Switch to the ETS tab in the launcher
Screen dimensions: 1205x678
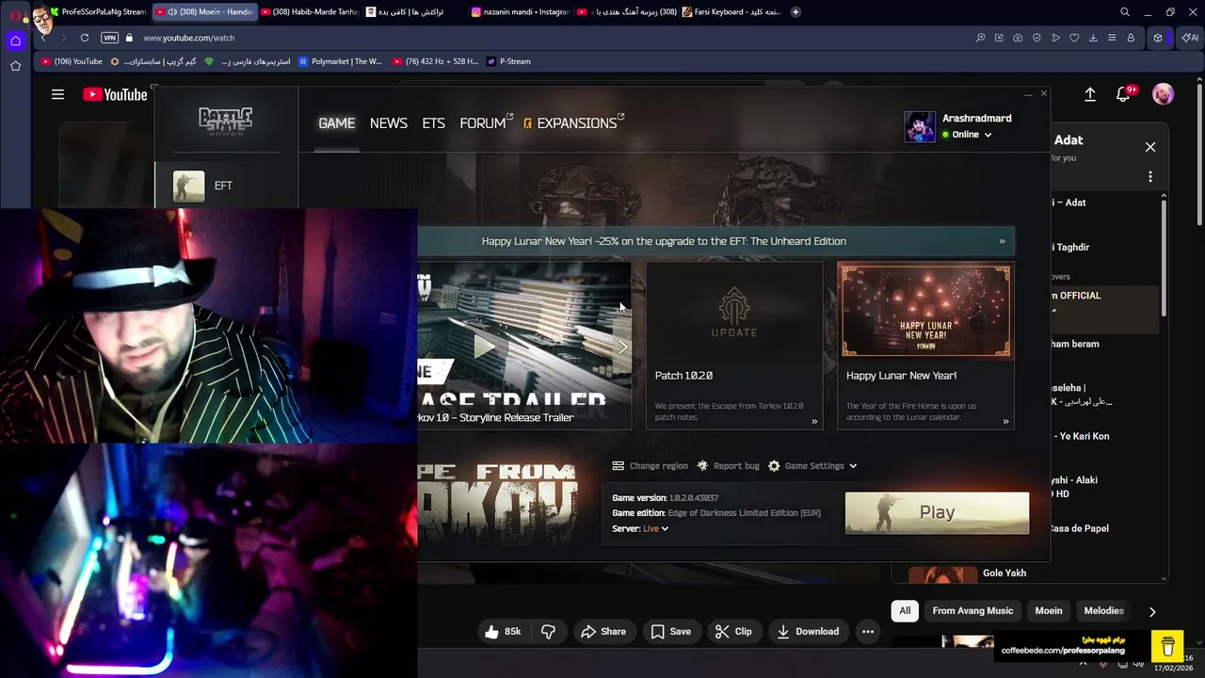tap(433, 123)
